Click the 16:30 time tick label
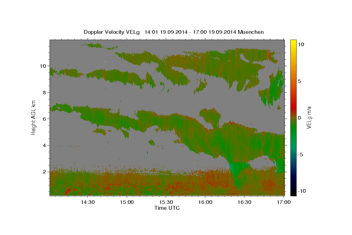This screenshot has height=235, width=352. click(244, 202)
